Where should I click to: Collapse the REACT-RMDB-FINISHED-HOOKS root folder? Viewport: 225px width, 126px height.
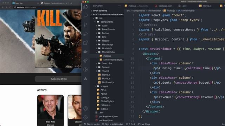107,14
